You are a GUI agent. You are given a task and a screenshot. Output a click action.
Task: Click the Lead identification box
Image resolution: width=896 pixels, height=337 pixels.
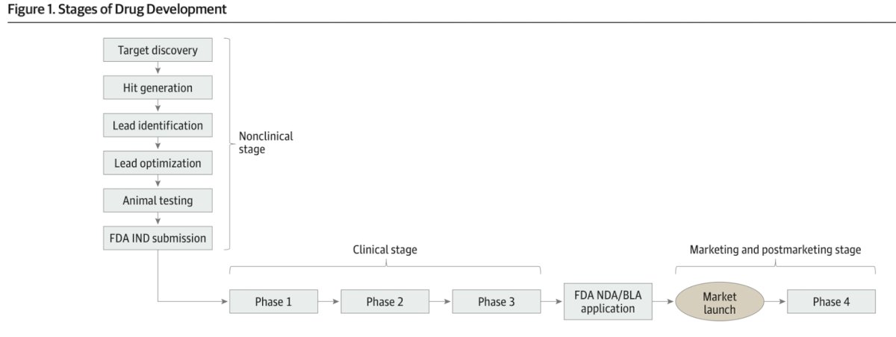158,125
